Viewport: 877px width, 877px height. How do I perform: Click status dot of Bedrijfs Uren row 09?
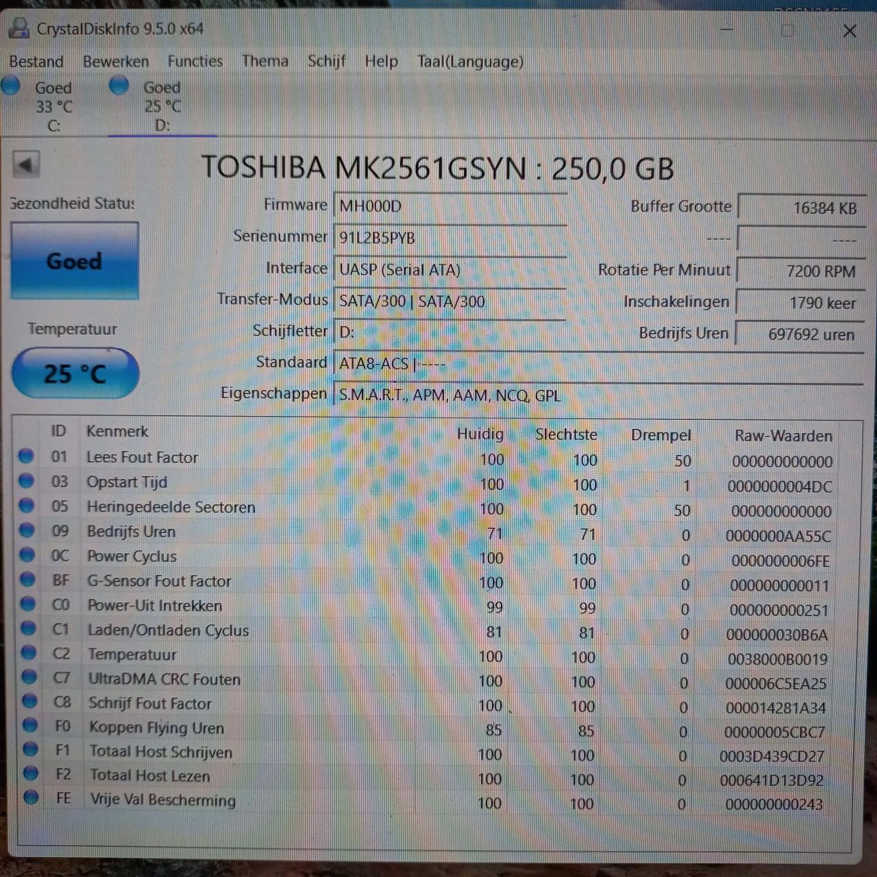point(27,530)
